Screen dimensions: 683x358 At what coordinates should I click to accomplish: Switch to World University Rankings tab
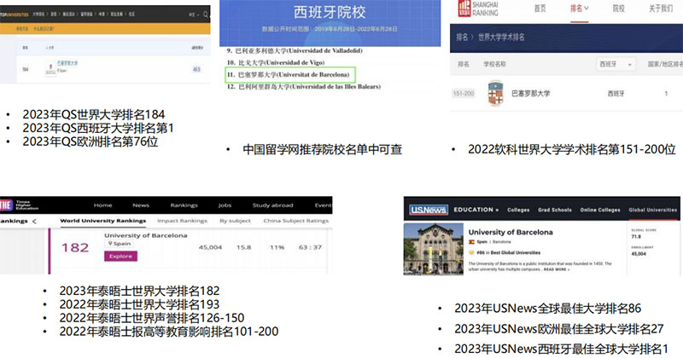(103, 221)
